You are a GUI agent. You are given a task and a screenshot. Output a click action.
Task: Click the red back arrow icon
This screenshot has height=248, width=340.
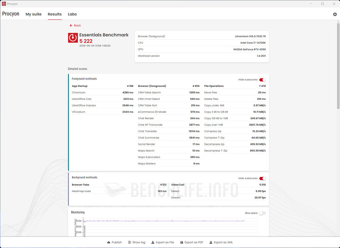tap(71, 25)
